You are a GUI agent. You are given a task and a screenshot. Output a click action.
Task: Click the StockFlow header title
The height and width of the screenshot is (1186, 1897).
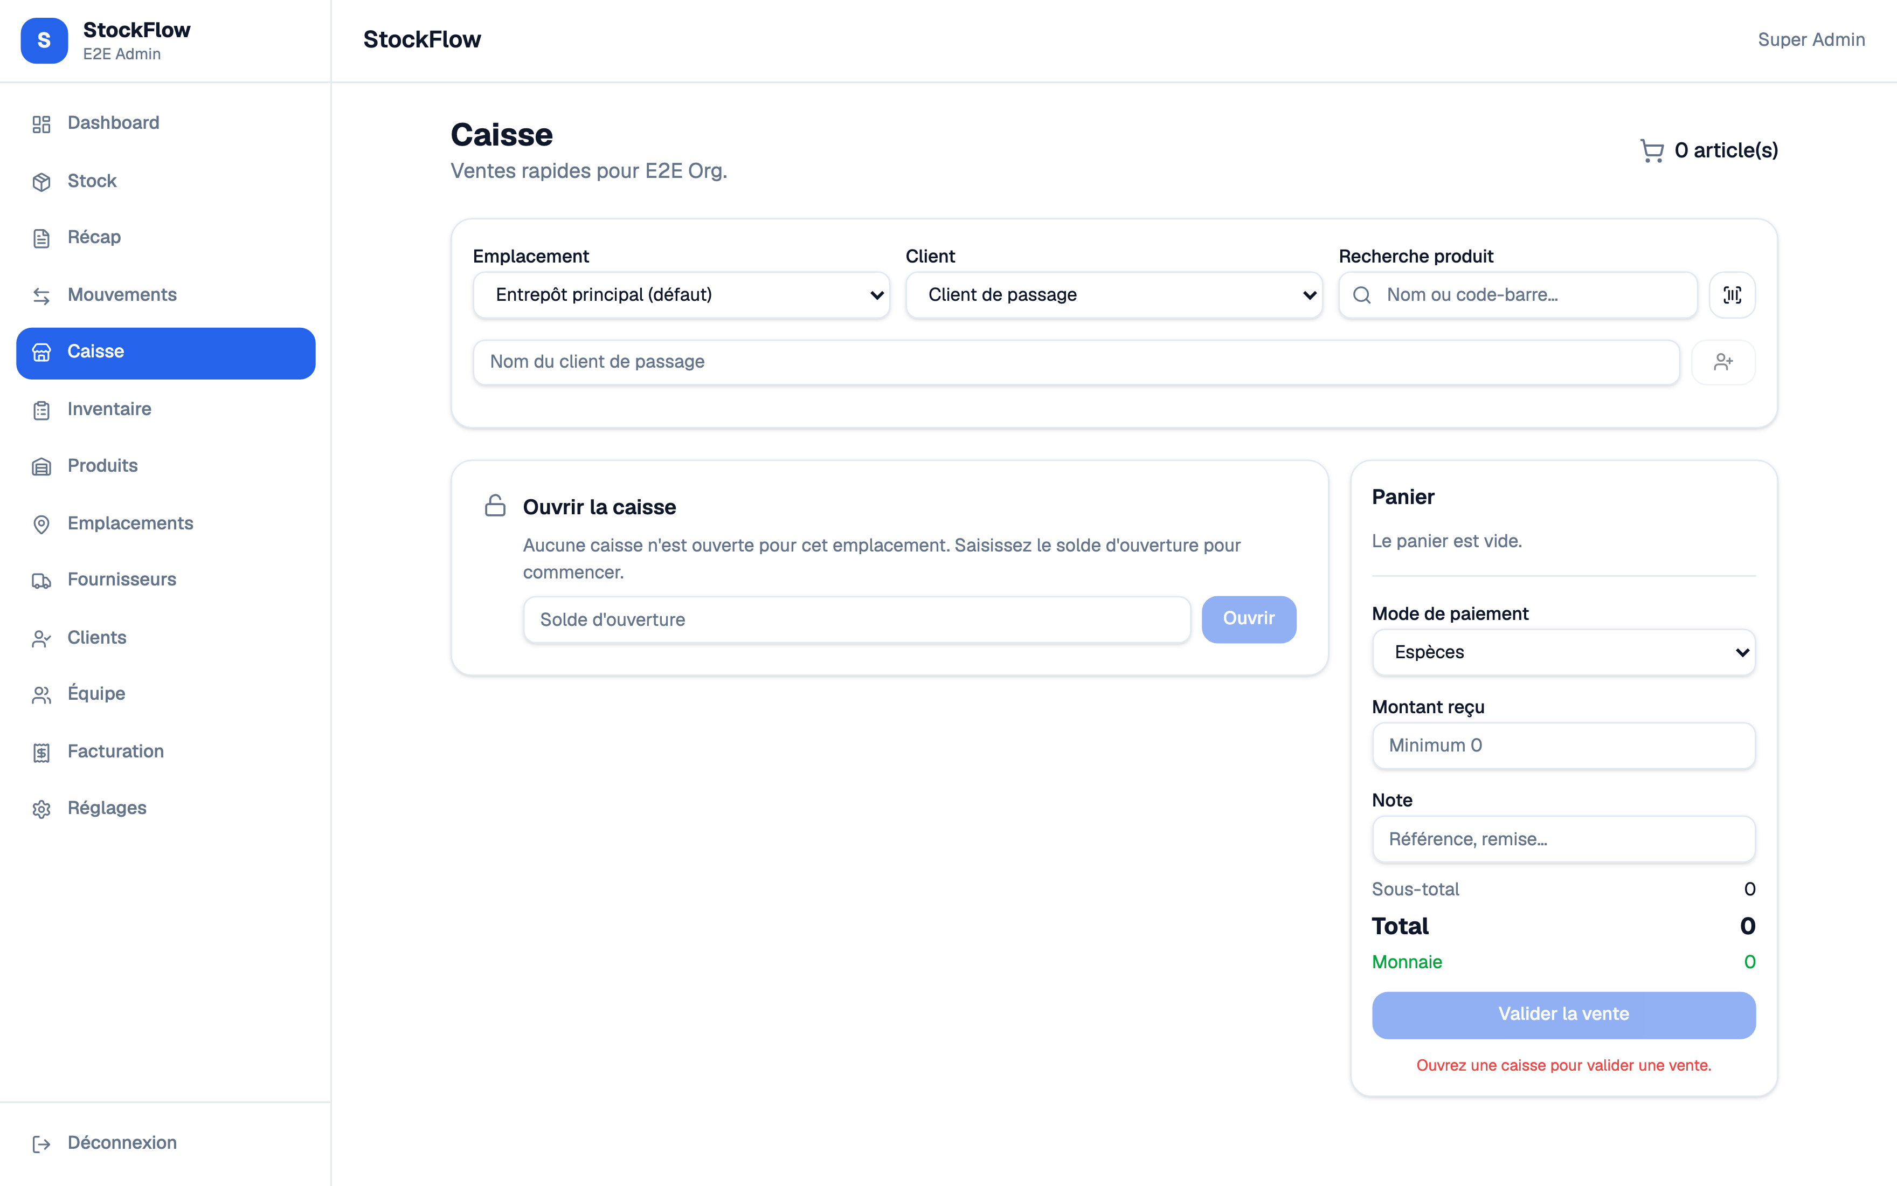coord(422,39)
